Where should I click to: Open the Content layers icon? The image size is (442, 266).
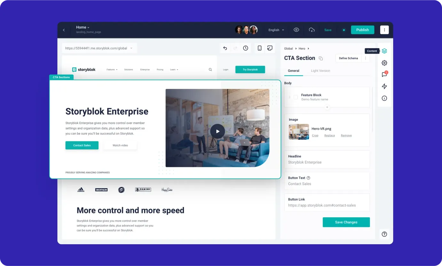(x=384, y=51)
